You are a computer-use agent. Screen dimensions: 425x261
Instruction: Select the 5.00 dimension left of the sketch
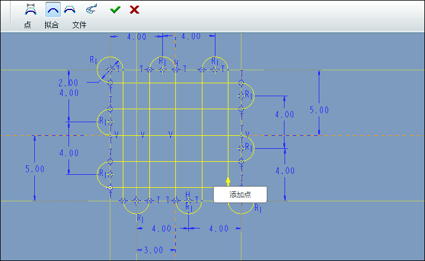pyautogui.click(x=35, y=169)
